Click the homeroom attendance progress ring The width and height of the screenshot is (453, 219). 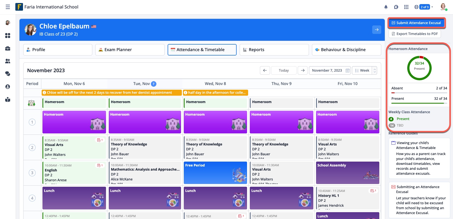[x=419, y=68]
